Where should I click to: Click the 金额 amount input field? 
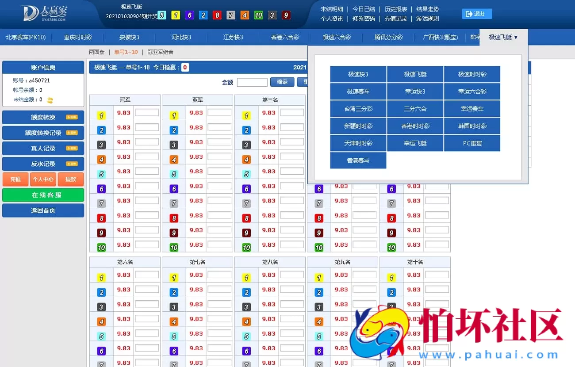coord(252,82)
